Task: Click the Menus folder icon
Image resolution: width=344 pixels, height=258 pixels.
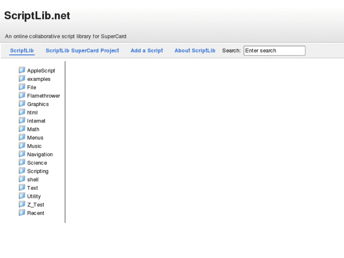Action: point(22,137)
